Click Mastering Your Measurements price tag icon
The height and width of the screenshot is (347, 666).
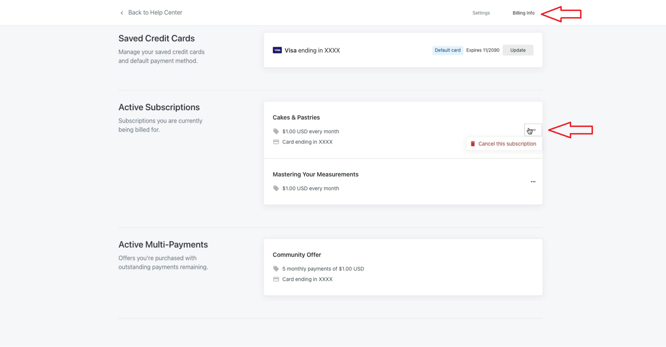tap(276, 188)
